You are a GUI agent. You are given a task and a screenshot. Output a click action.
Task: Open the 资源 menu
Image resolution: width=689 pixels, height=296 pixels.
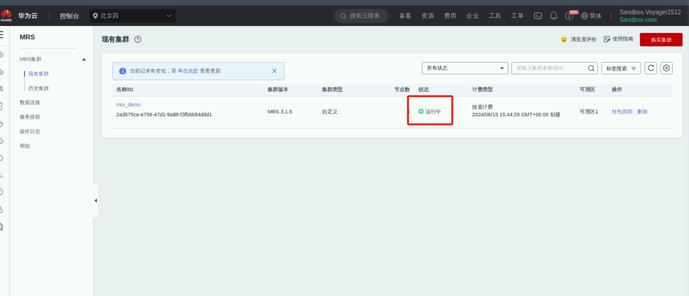coord(428,16)
